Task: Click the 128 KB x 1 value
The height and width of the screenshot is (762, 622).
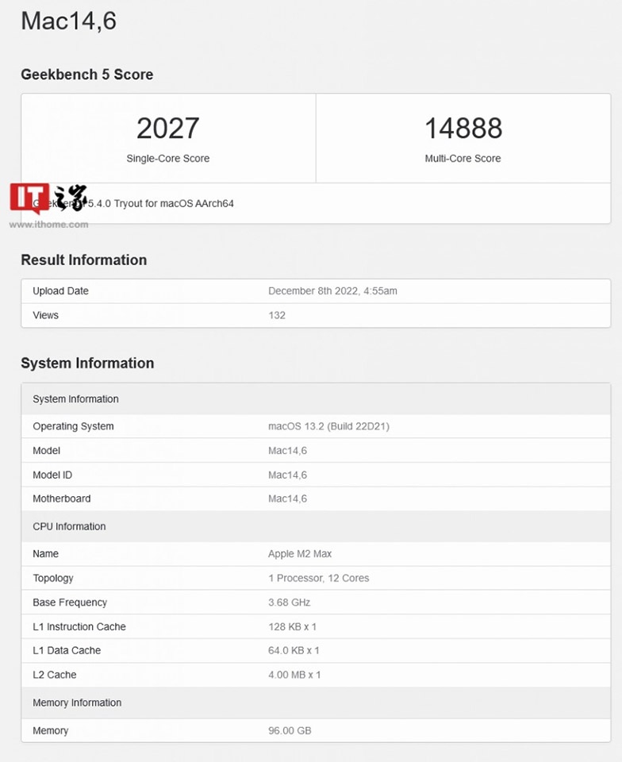Action: [292, 626]
